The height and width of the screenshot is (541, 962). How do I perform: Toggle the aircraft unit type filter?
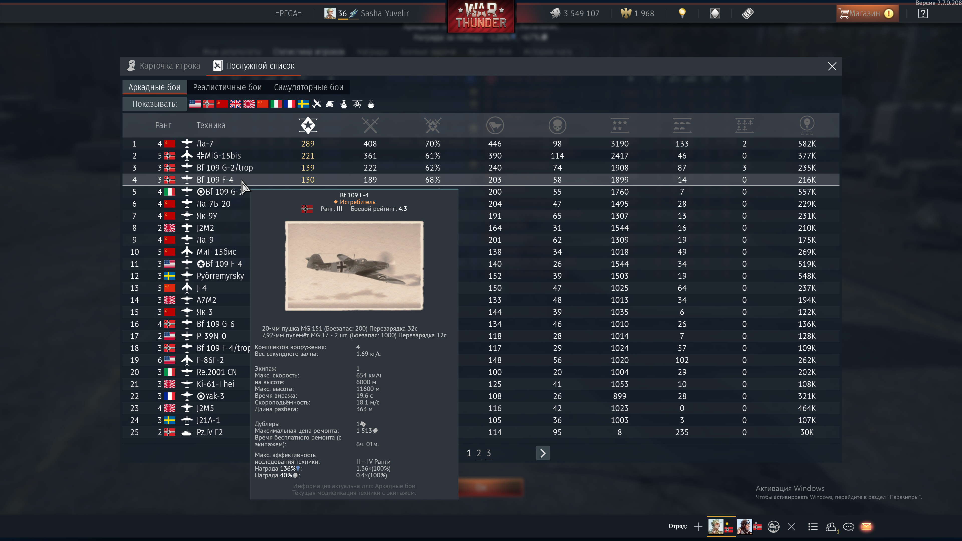coord(317,104)
